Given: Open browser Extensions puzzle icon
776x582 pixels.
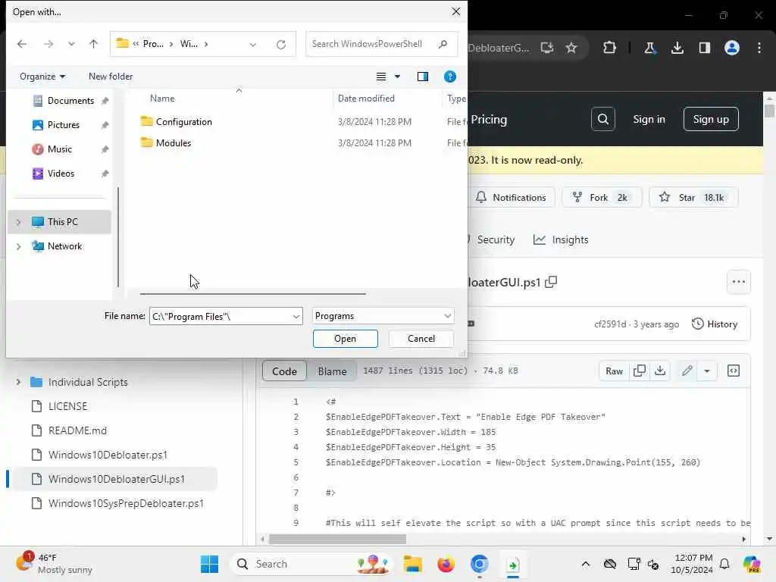Looking at the screenshot, I should [x=609, y=48].
